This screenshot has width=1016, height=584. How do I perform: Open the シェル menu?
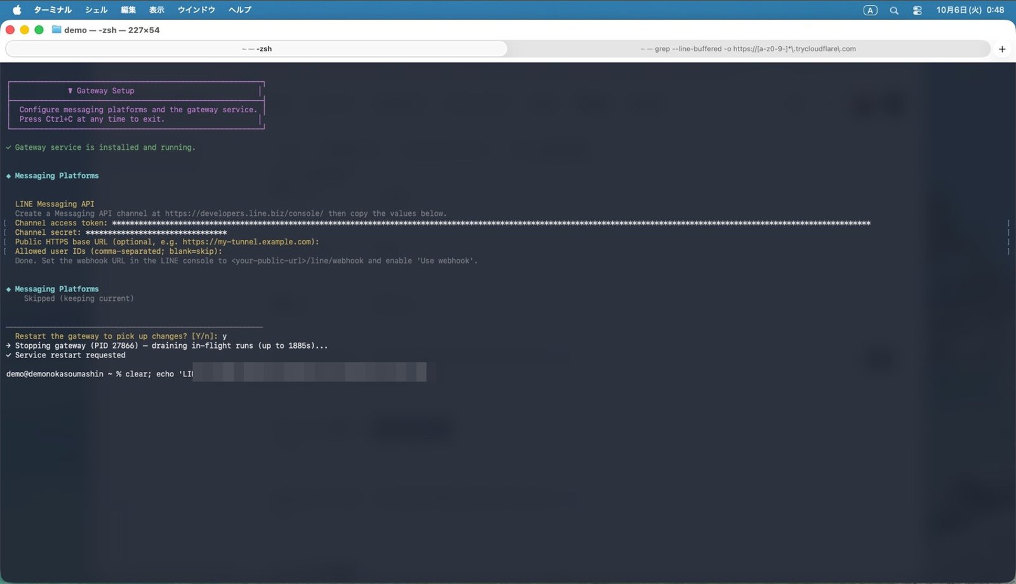coord(97,10)
